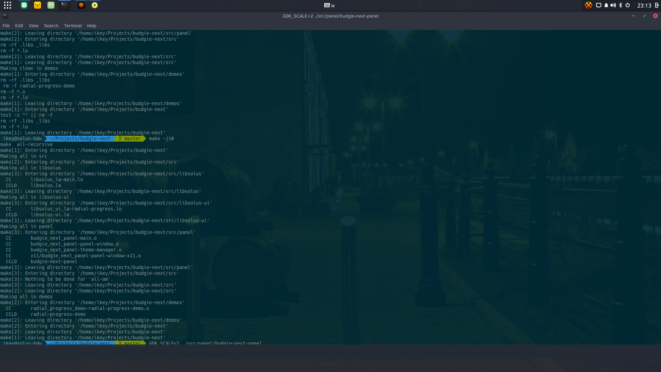Image resolution: width=661 pixels, height=372 pixels.
Task: Open the View menu
Action: click(34, 26)
